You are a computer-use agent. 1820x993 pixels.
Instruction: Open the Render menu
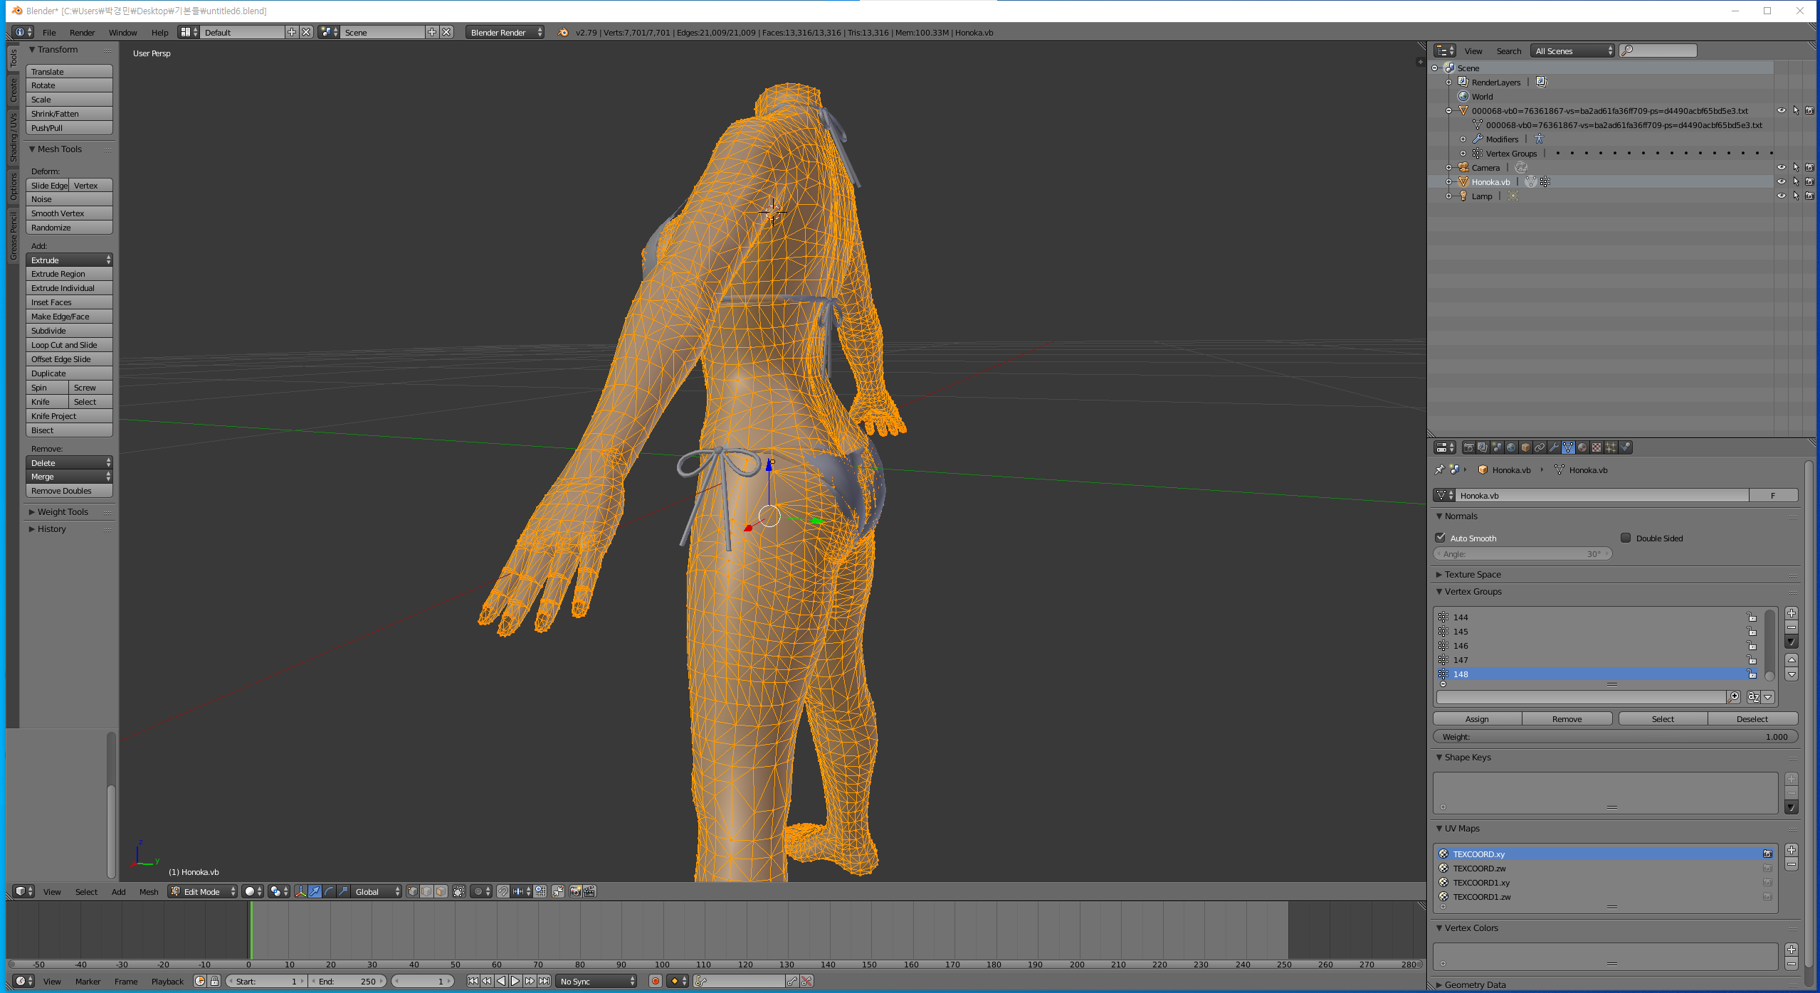pos(82,32)
